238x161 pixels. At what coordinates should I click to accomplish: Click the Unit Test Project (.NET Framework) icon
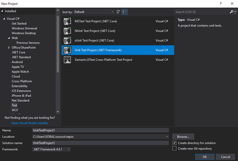(67, 50)
